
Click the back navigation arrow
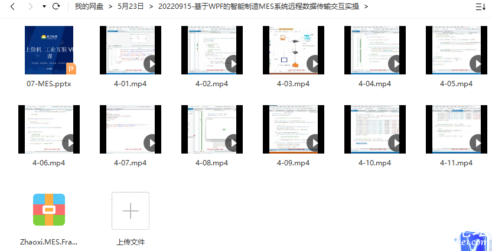pos(12,7)
